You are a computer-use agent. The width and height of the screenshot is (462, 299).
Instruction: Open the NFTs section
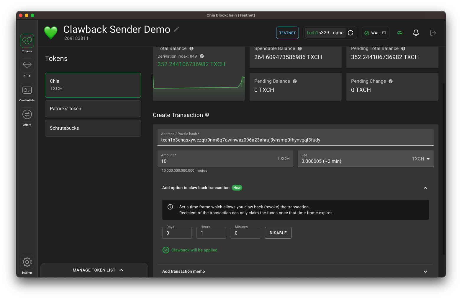click(27, 65)
